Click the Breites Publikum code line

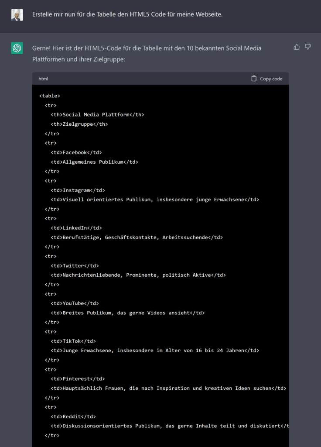tap(128, 313)
